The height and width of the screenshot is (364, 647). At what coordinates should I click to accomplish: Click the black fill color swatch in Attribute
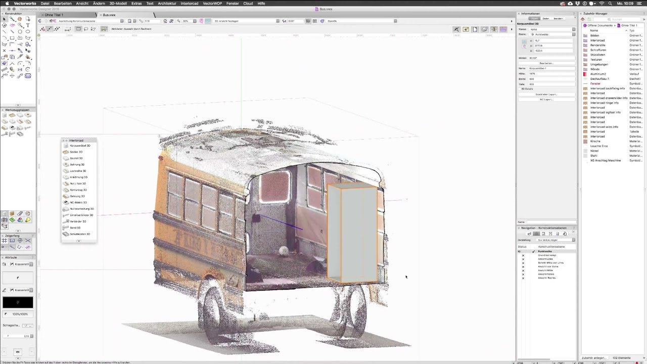(x=18, y=302)
